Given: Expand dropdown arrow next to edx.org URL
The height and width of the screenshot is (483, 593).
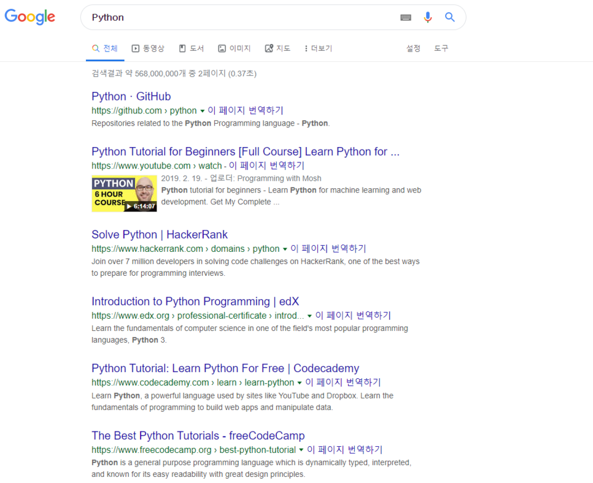Looking at the screenshot, I should (310, 316).
